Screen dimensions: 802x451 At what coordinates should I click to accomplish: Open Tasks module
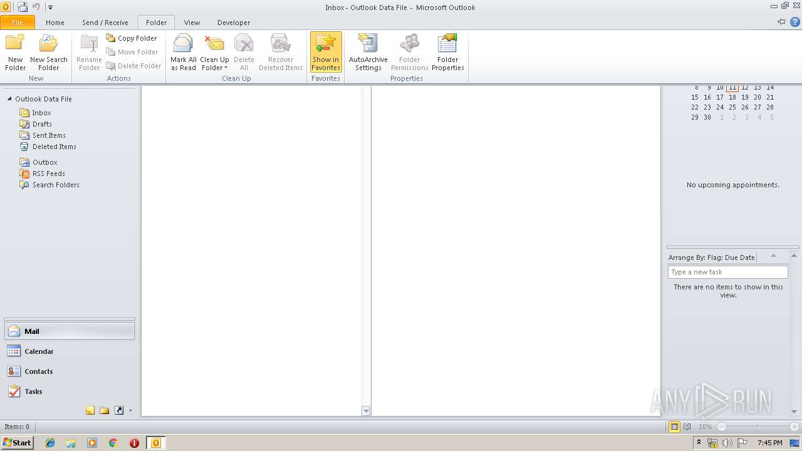click(x=70, y=391)
